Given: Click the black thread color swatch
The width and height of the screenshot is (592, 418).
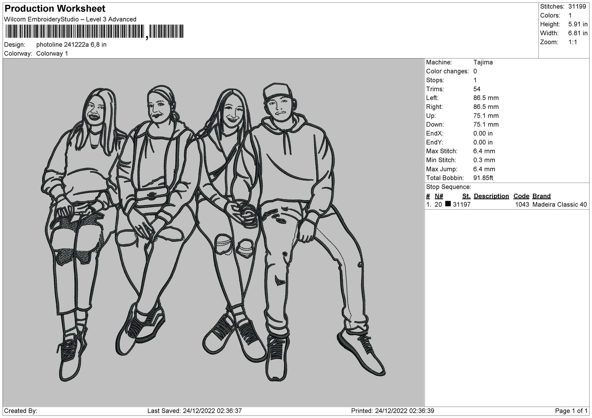Looking at the screenshot, I should 448,204.
